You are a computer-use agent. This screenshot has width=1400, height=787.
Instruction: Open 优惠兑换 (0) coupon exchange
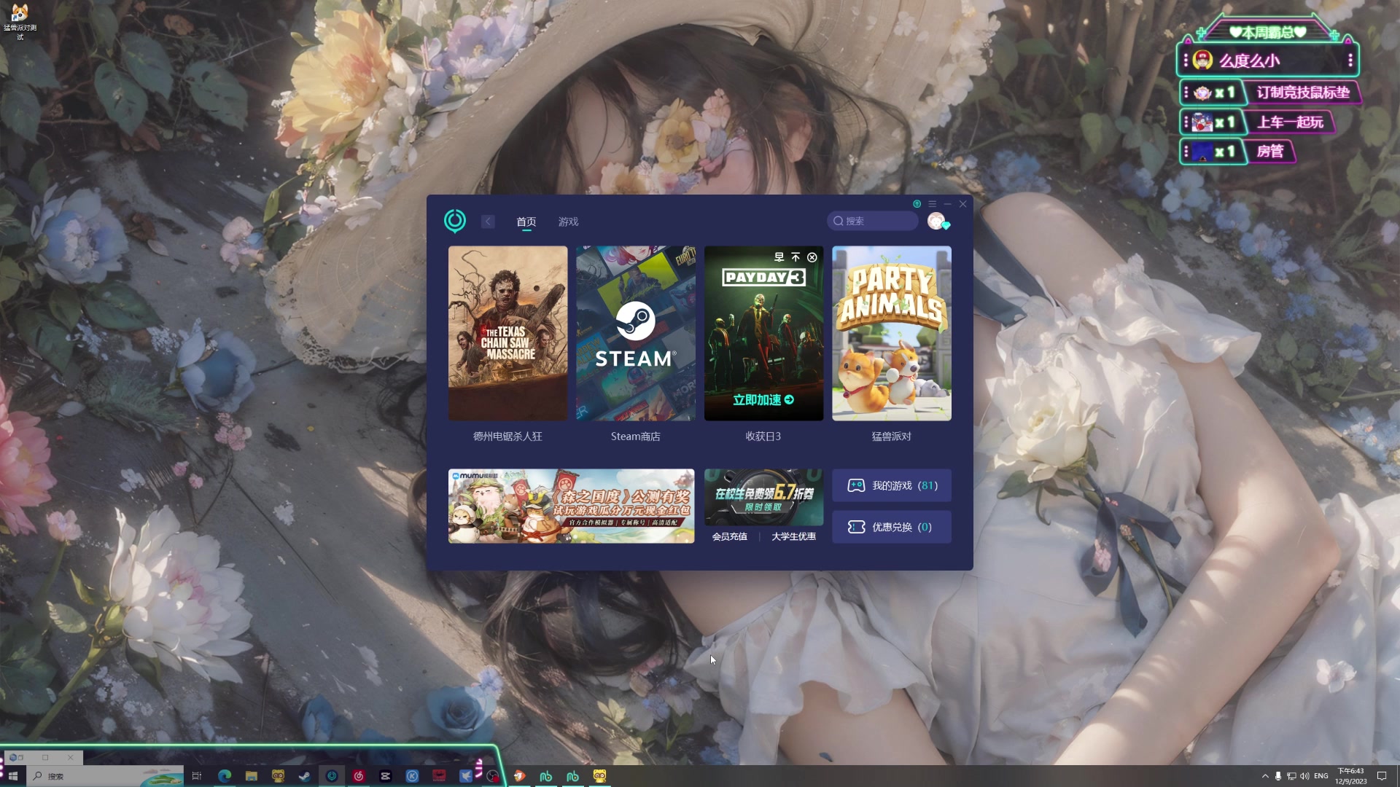click(x=891, y=527)
